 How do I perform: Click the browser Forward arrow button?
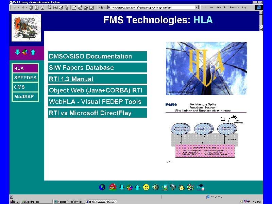tap(23, 7)
